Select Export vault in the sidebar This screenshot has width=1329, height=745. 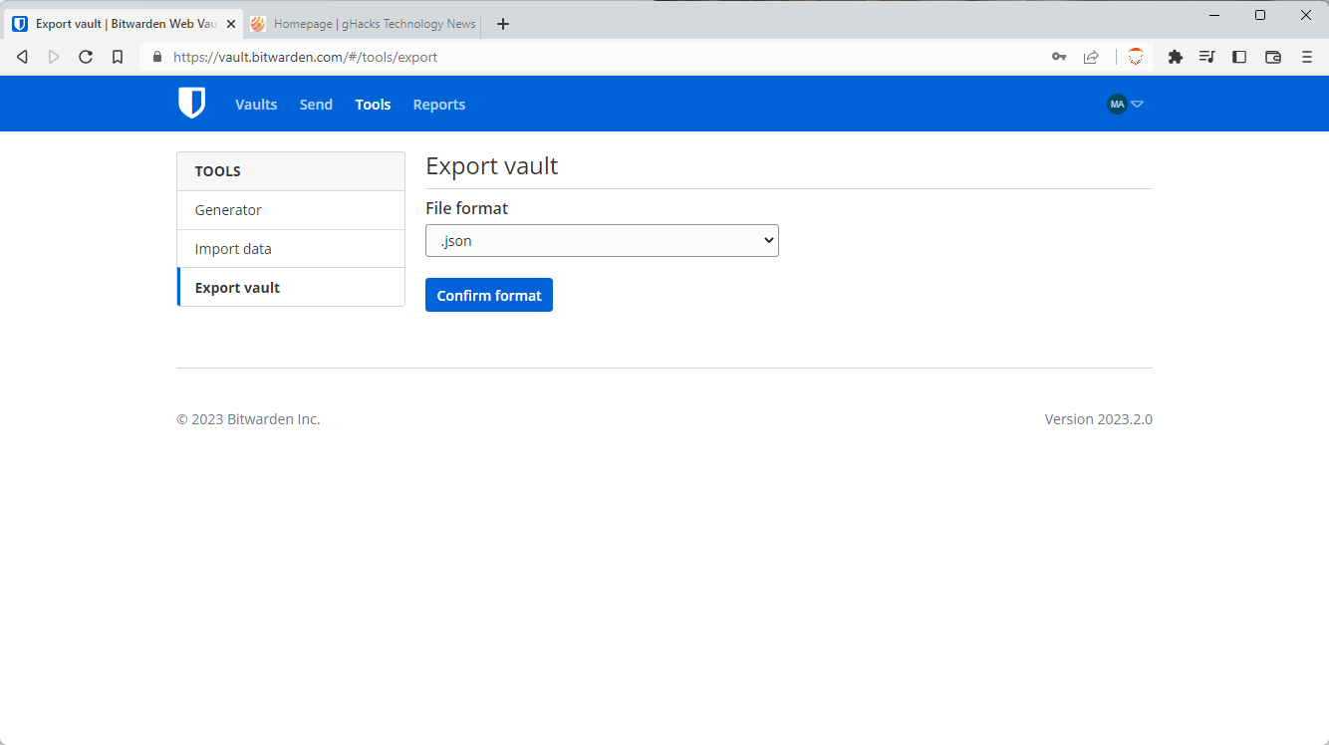(x=291, y=287)
